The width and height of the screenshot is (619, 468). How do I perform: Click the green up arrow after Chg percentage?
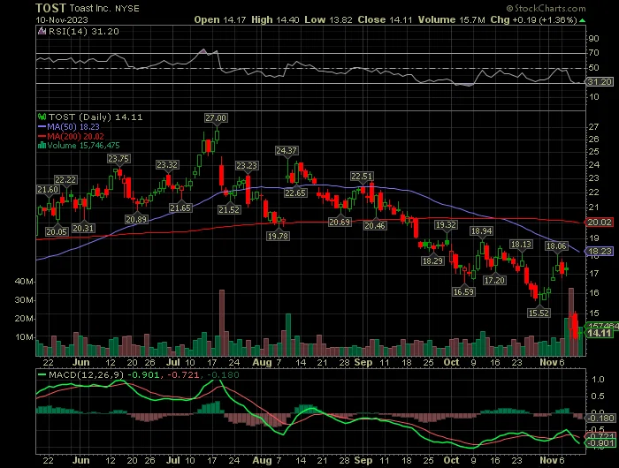[x=582, y=19]
